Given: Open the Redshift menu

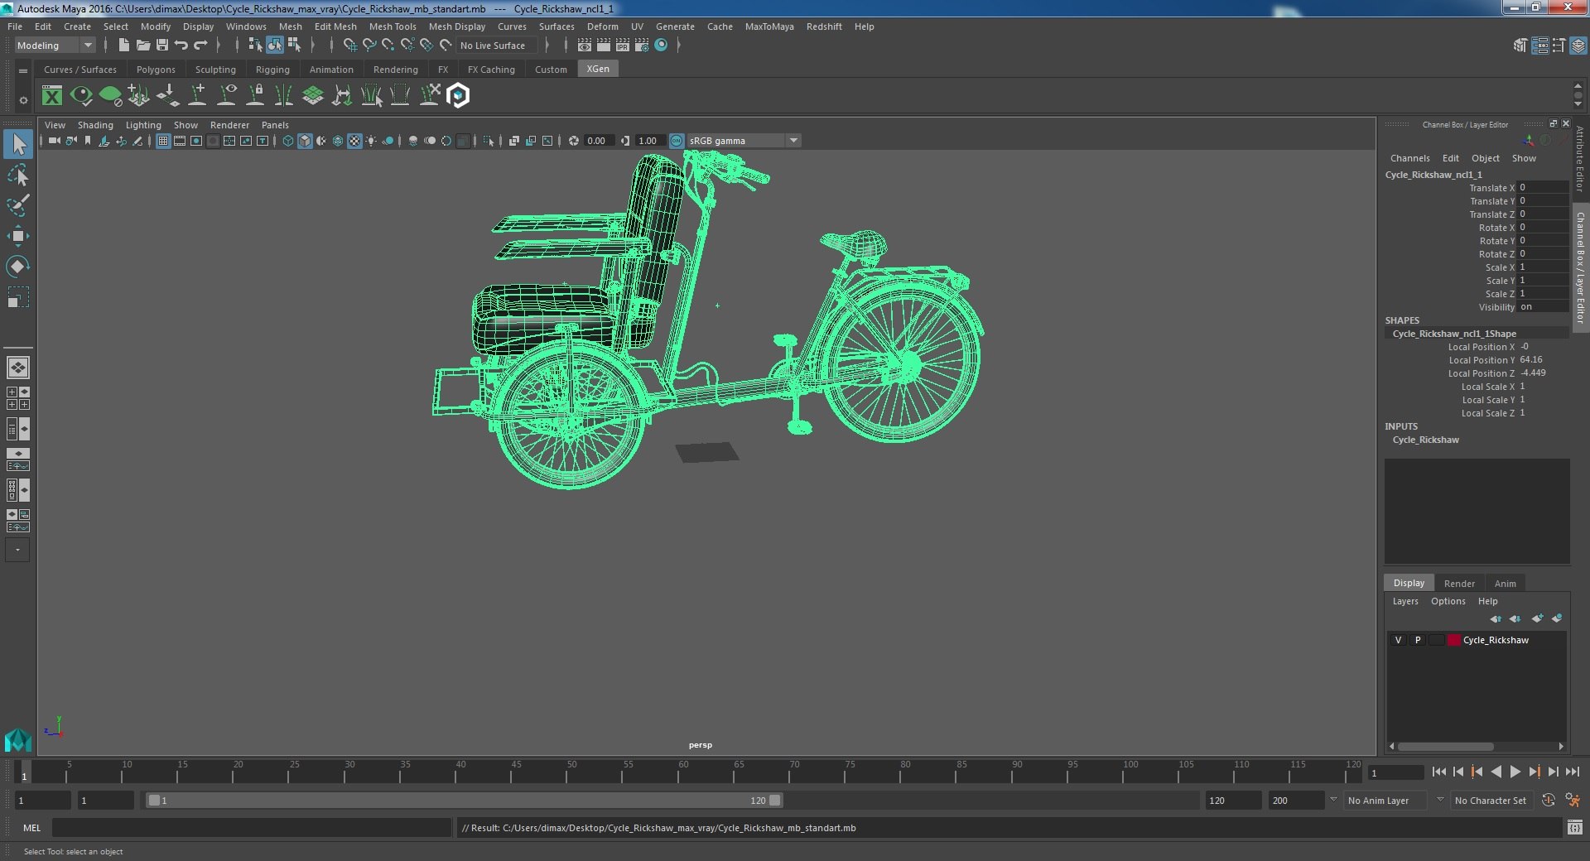Looking at the screenshot, I should click(x=824, y=26).
